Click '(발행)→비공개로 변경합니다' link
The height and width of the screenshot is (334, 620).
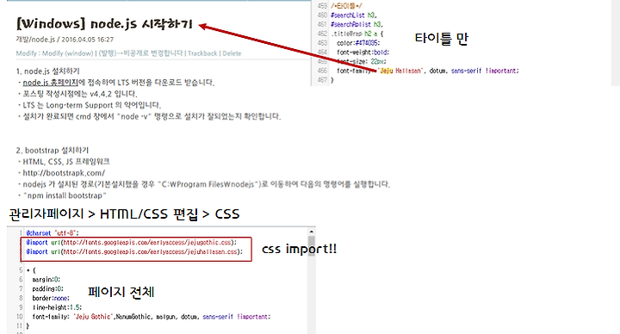coord(140,53)
